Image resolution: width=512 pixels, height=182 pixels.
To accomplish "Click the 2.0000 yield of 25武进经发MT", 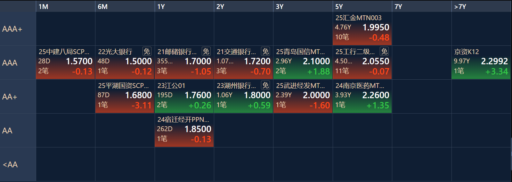I will tap(316, 95).
